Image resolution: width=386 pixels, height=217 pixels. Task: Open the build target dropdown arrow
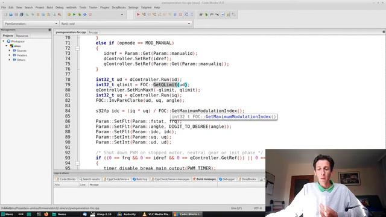pyautogui.click(x=122, y=14)
